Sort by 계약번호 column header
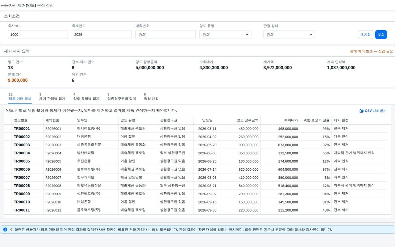 59,120
